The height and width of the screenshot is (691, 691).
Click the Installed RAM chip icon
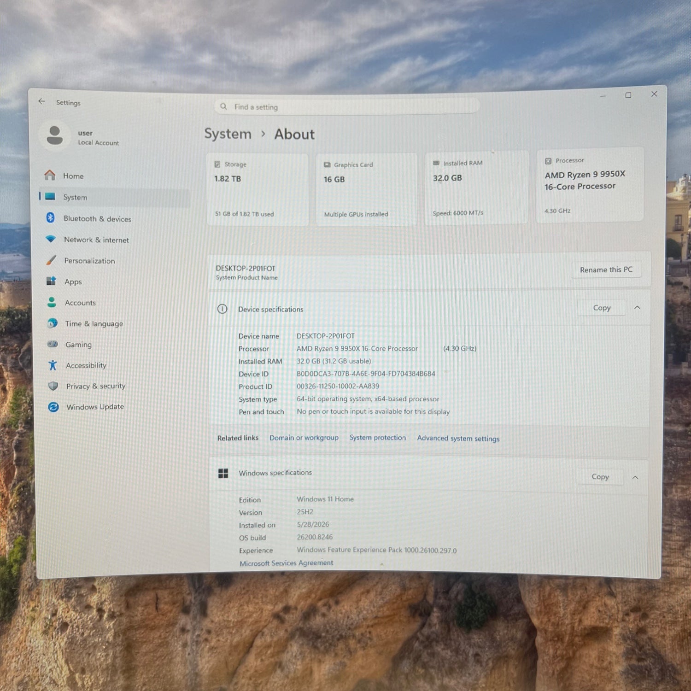click(436, 163)
